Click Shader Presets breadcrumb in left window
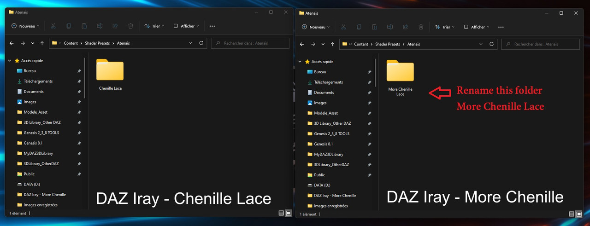This screenshot has width=590, height=226. click(97, 43)
